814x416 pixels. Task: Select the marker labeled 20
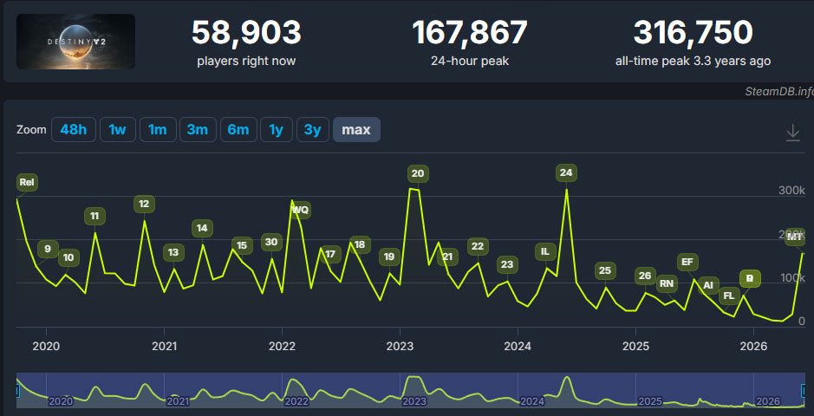coord(418,173)
